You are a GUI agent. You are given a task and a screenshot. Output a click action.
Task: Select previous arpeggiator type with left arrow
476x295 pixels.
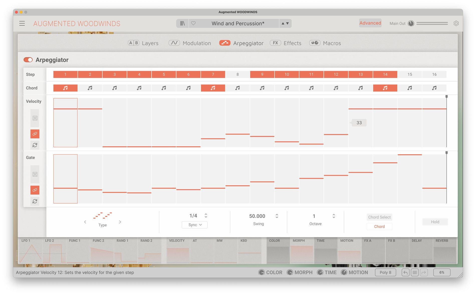85,222
